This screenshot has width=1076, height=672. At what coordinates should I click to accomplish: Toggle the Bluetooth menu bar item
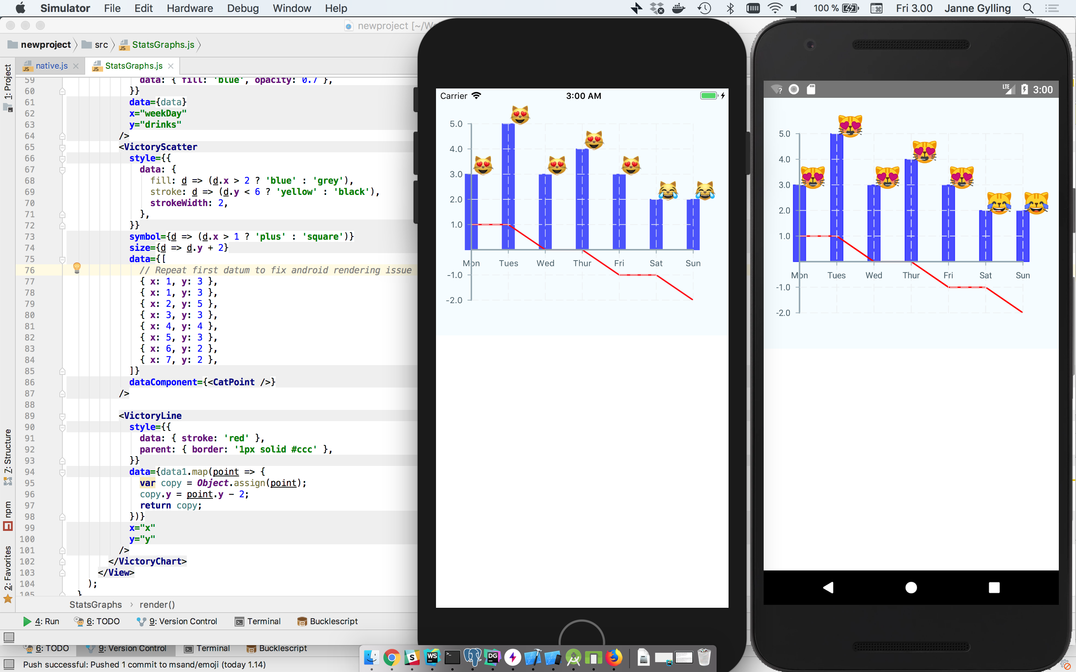pos(730,8)
